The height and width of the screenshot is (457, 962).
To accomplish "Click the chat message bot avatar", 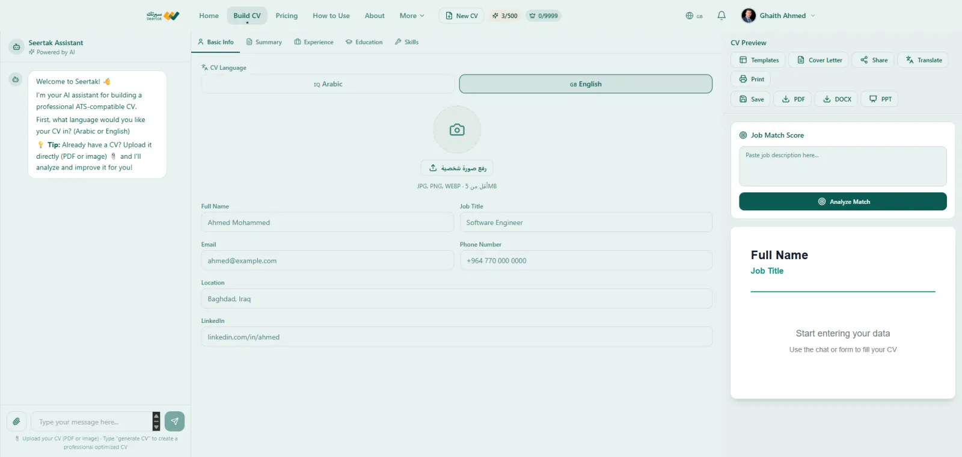I will (16, 79).
